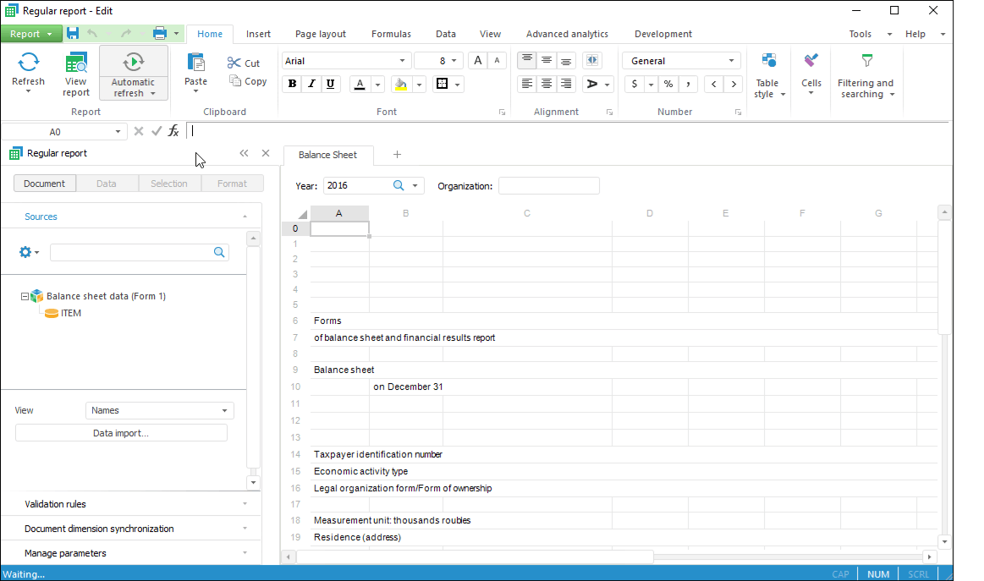Click the Organization input field
The width and height of the screenshot is (984, 581).
(x=548, y=186)
